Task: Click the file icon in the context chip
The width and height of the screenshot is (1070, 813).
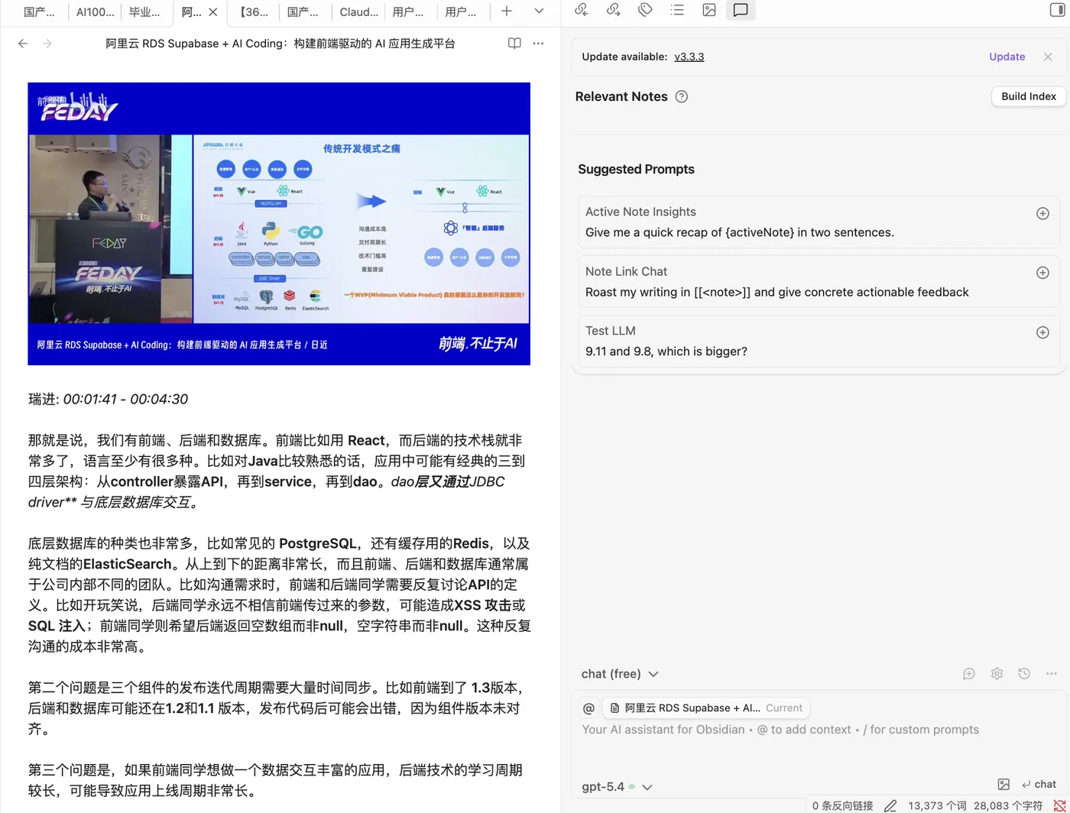Action: (614, 708)
